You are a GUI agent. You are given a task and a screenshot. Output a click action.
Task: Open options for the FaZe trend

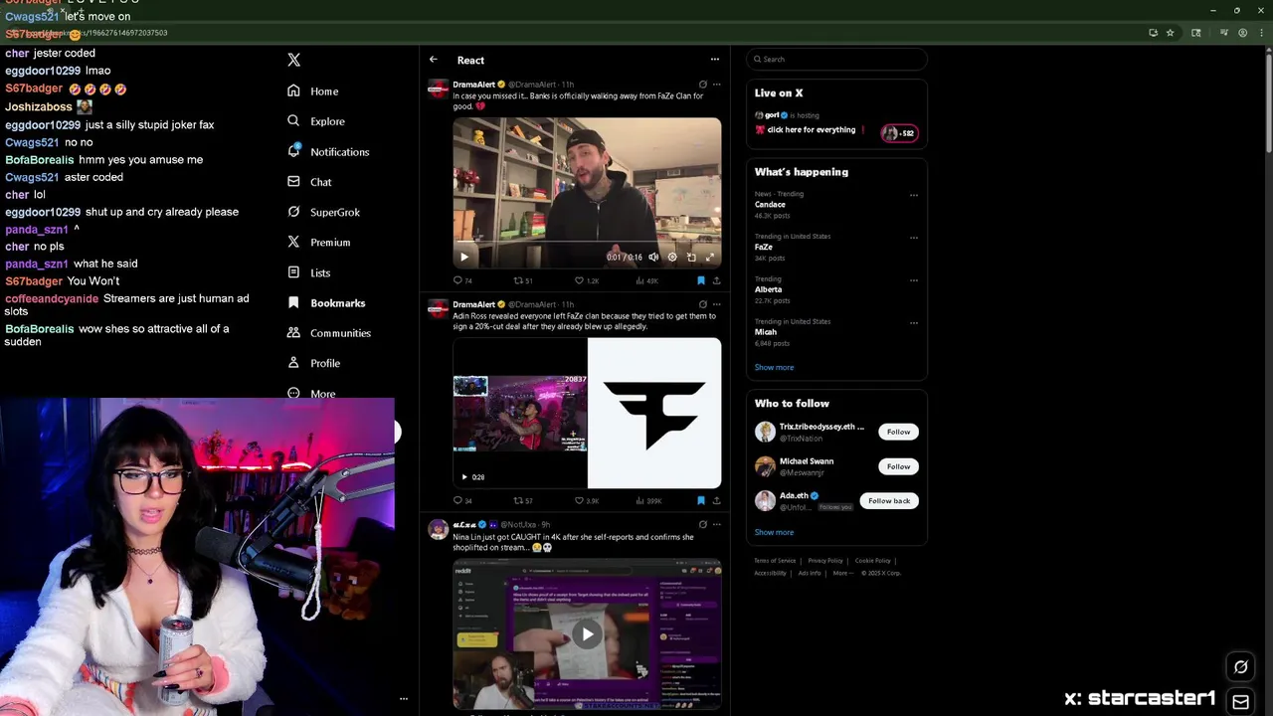(913, 238)
